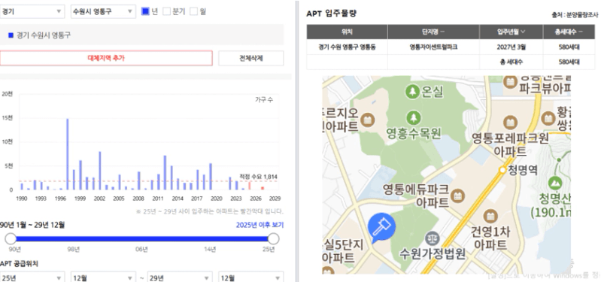Select the 영통에듀파크 아파트 building icon
Image resolution: width=601 pixels, height=282 pixels.
pyautogui.click(x=457, y=196)
